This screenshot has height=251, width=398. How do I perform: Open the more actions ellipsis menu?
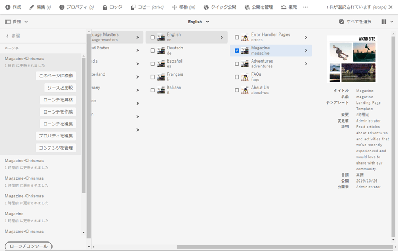[x=305, y=7]
